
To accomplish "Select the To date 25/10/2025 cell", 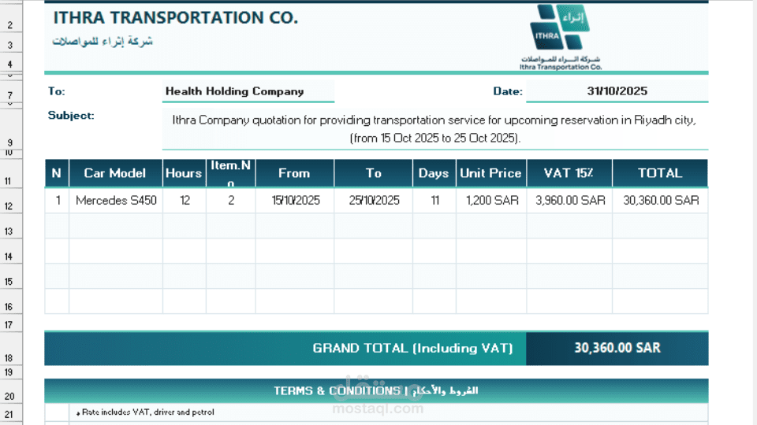I will click(x=373, y=201).
